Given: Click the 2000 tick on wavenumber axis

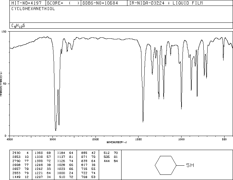Looking at the screenshot, I should pyautogui.click(x=95, y=139).
